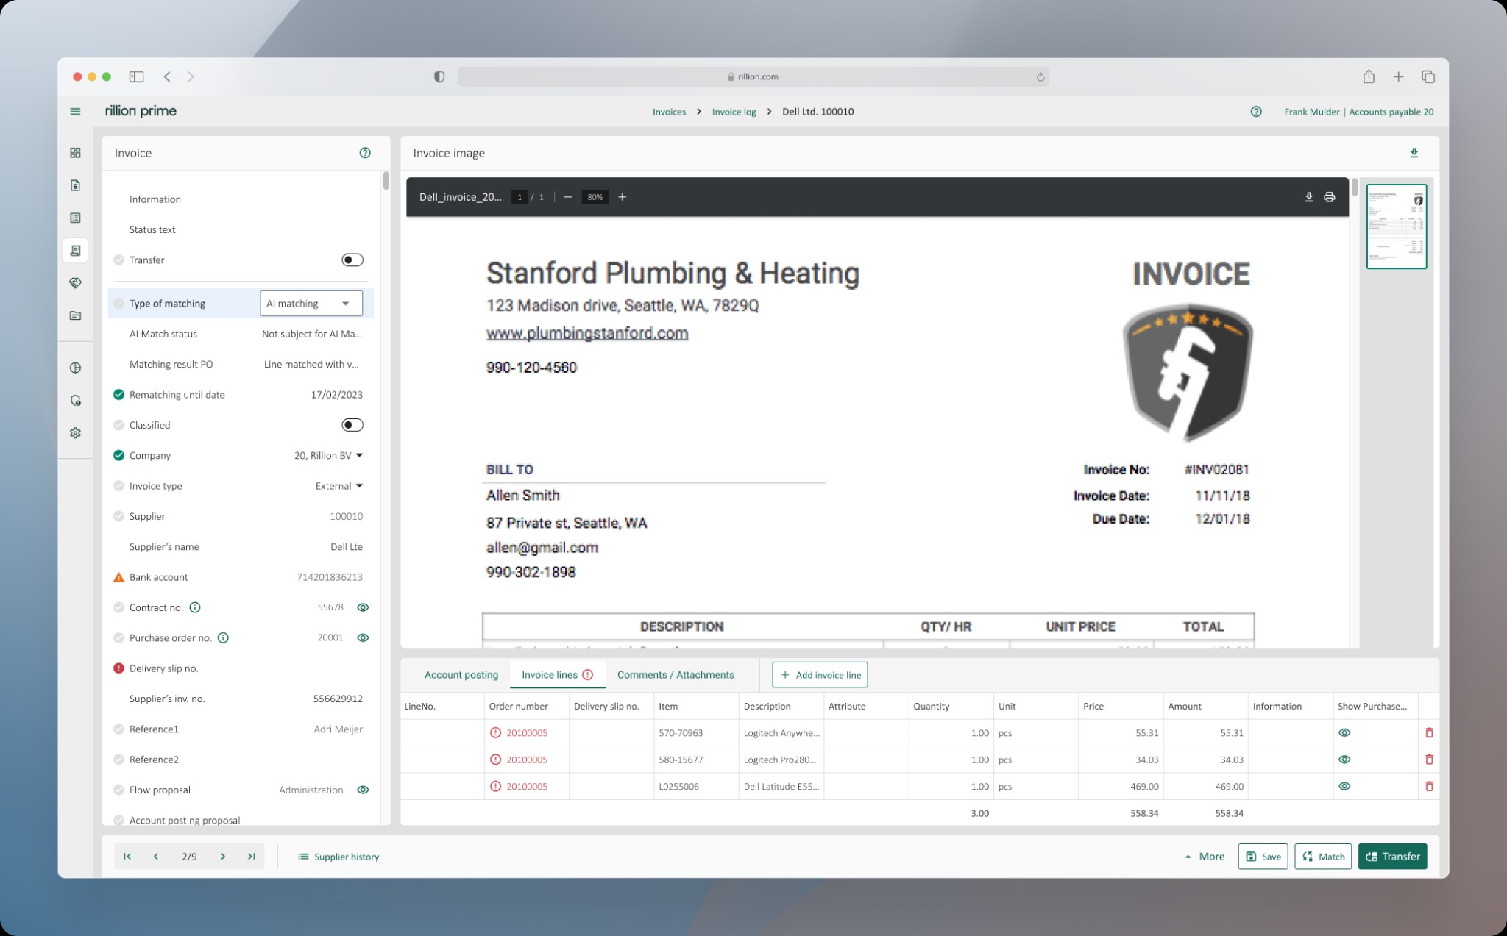The image size is (1507, 936).
Task: Click info icon next to Contract no.
Action: click(x=195, y=607)
